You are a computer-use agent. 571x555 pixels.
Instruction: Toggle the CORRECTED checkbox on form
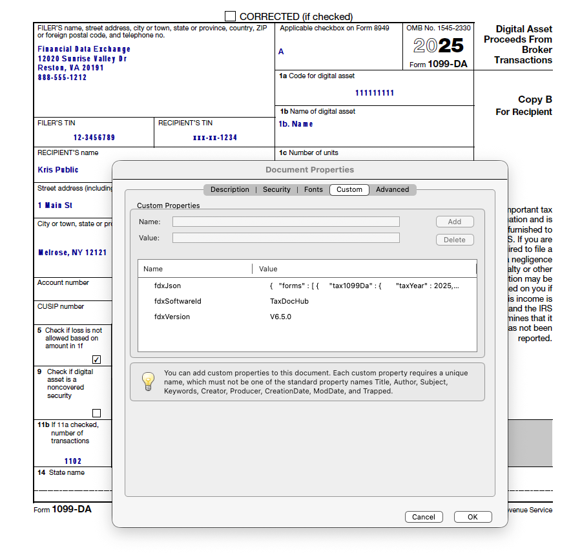[230, 16]
